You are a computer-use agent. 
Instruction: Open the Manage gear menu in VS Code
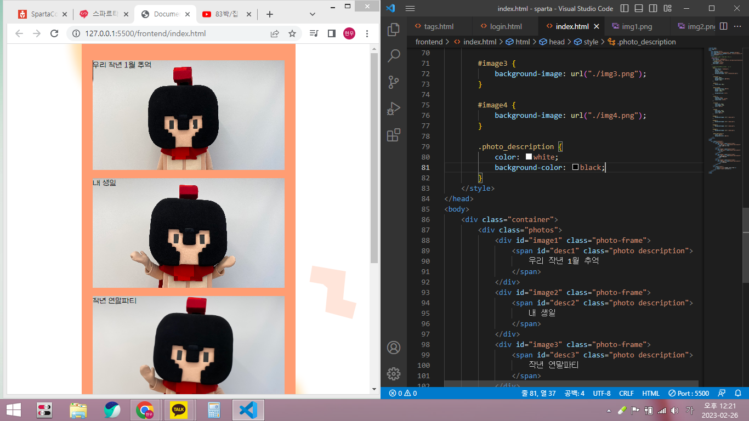(x=394, y=374)
